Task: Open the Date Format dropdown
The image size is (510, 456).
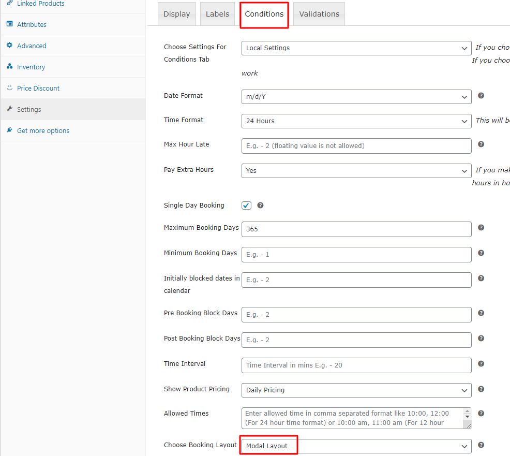Action: (356, 97)
